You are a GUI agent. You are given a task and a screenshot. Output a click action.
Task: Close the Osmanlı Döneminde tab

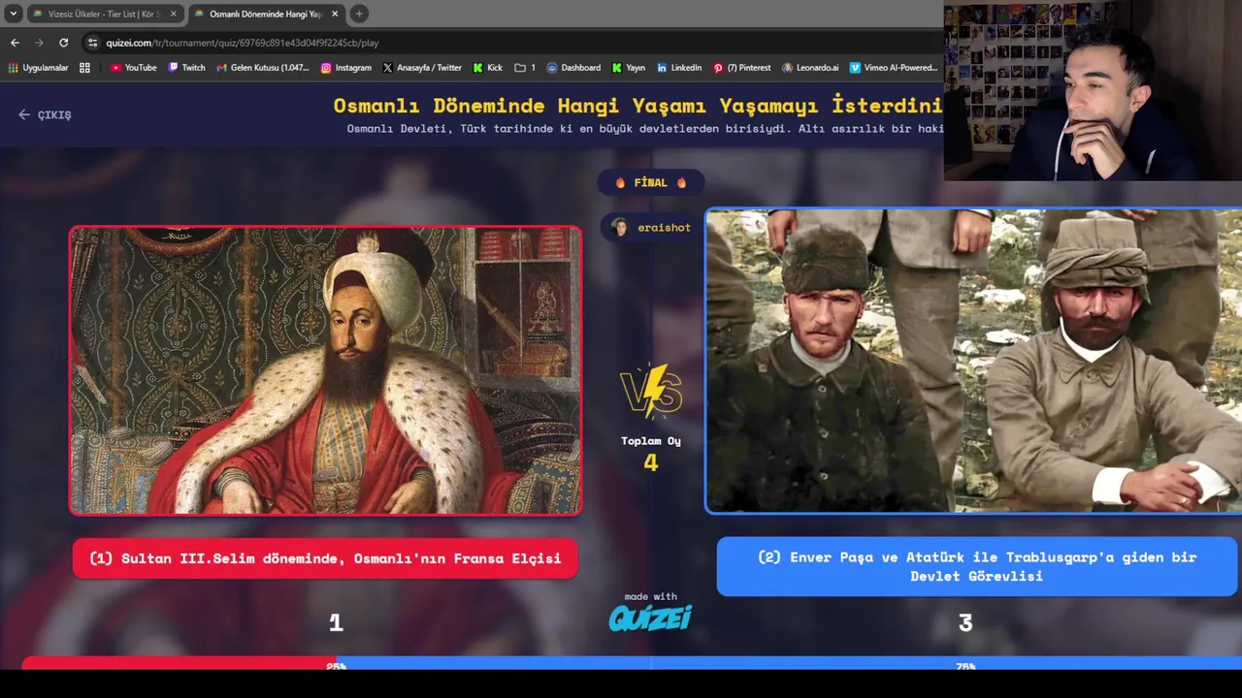[x=335, y=14]
